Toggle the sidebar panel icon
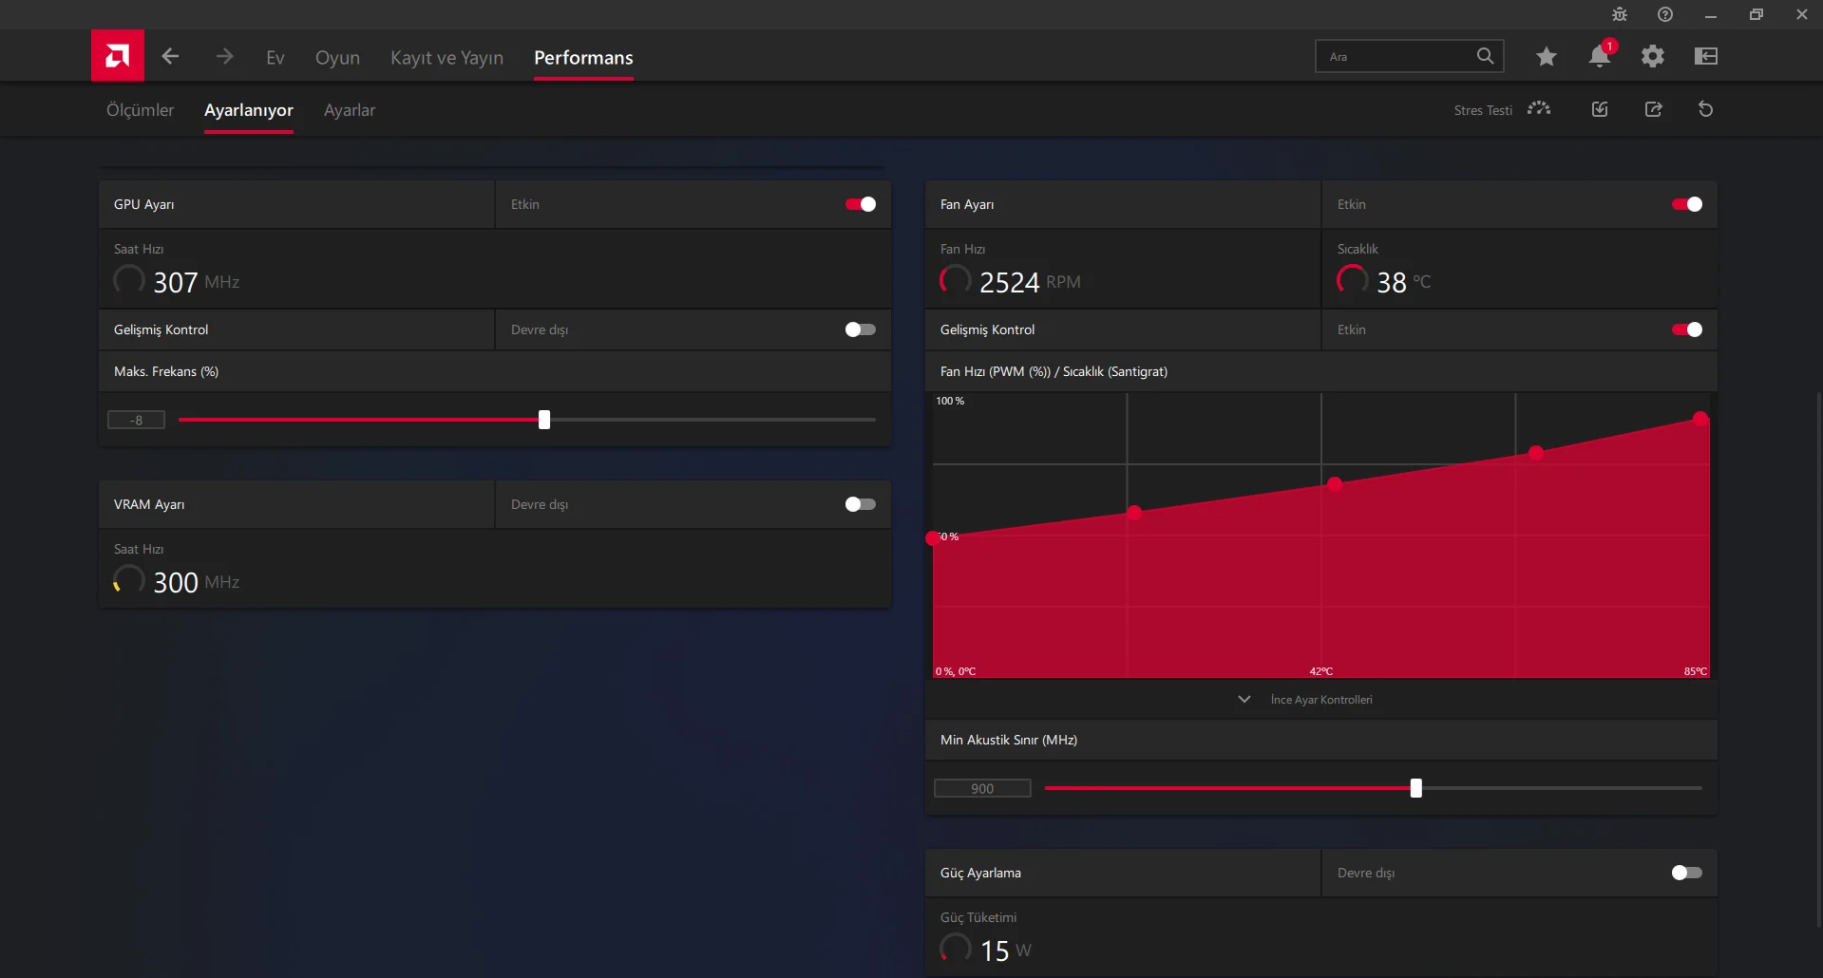The width and height of the screenshot is (1823, 978). tap(1706, 56)
